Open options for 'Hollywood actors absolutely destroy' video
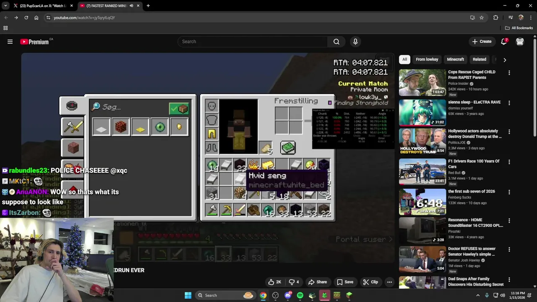The height and width of the screenshot is (302, 537). click(509, 132)
